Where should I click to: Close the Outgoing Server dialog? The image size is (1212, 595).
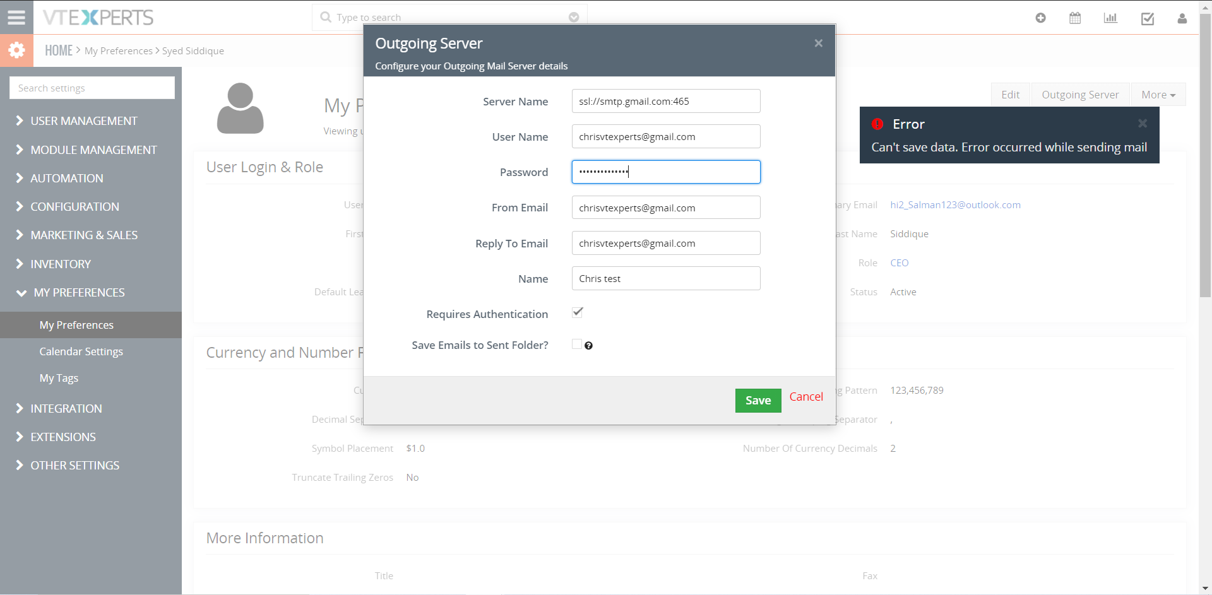818,43
